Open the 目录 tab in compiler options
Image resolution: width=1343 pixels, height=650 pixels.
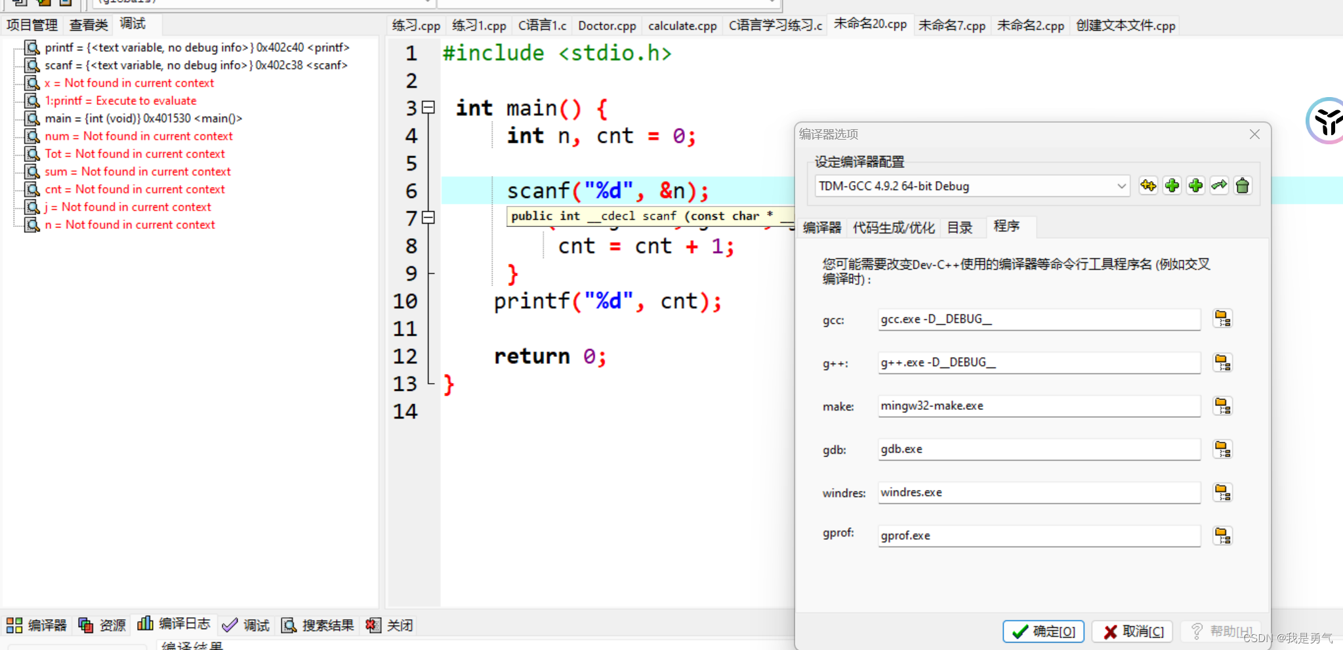point(960,228)
